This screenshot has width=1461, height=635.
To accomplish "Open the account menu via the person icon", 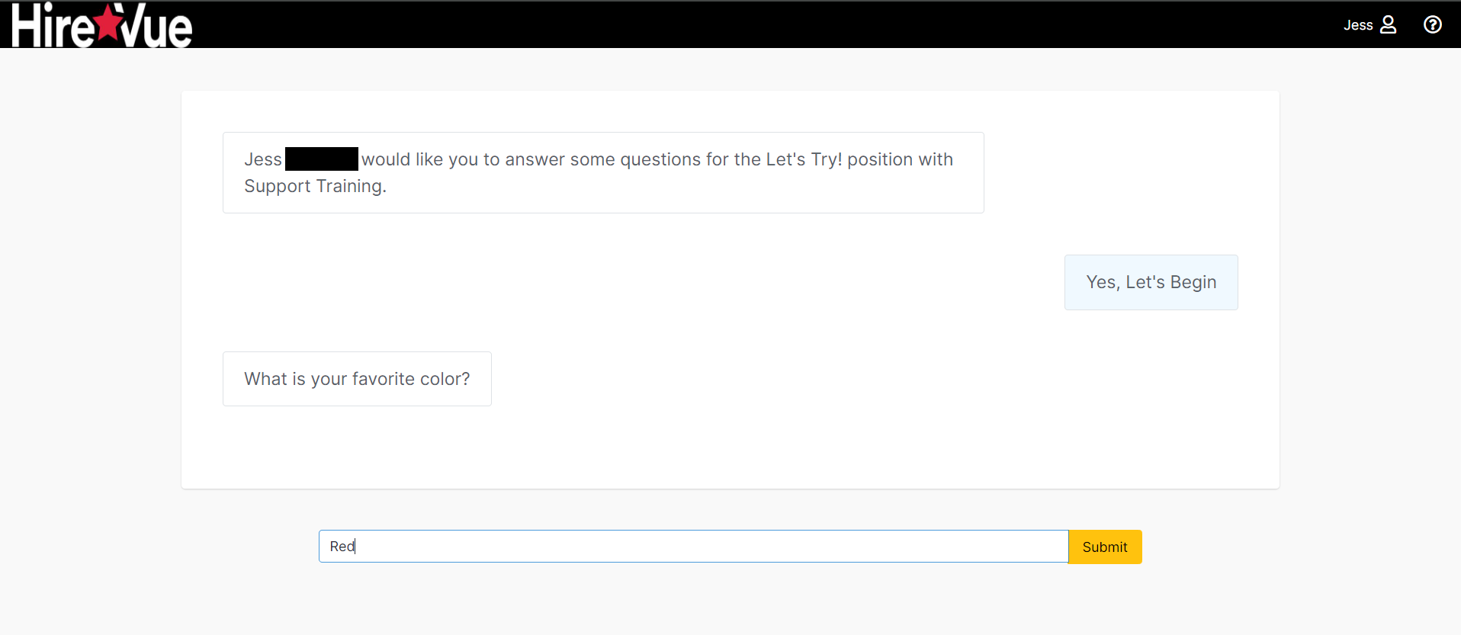I will (1388, 24).
